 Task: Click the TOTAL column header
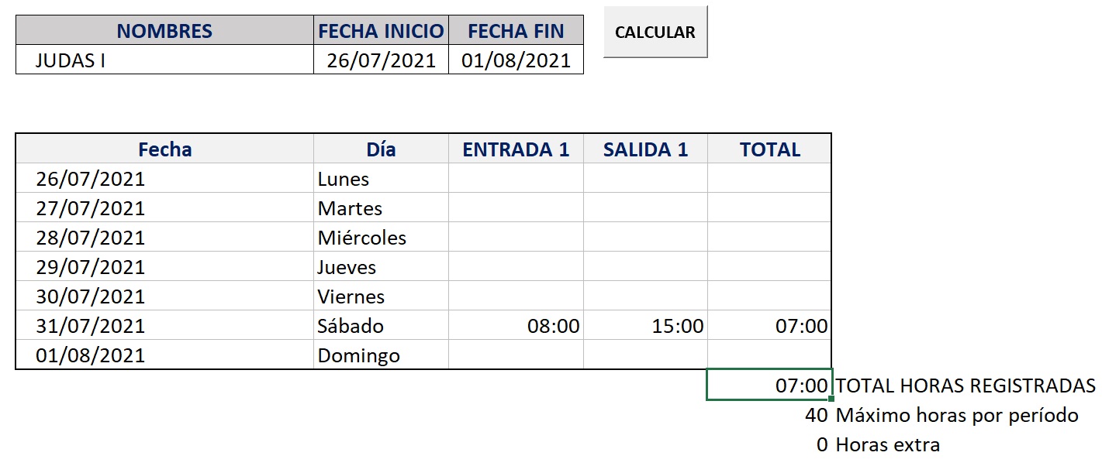tap(769, 149)
